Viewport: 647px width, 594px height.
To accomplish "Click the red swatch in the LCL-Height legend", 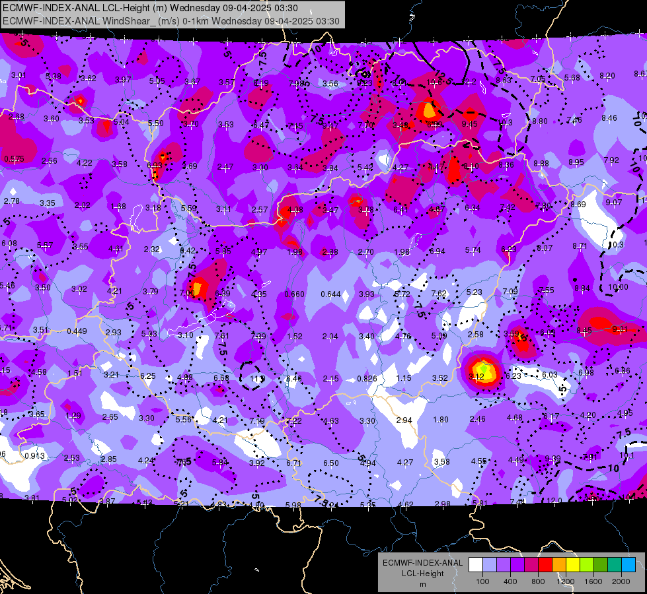I will [545, 565].
